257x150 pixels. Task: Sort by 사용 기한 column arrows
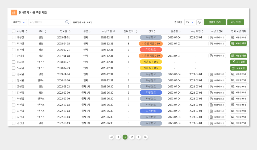tap(114, 31)
